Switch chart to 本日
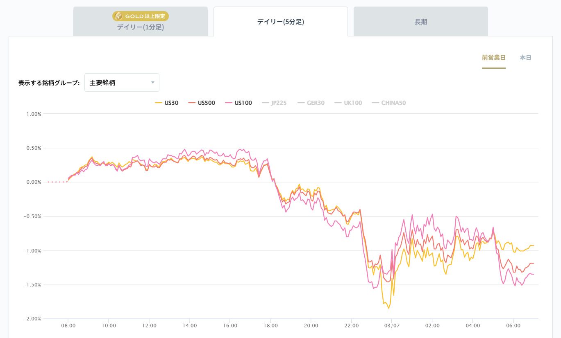561x338 pixels. [x=525, y=58]
